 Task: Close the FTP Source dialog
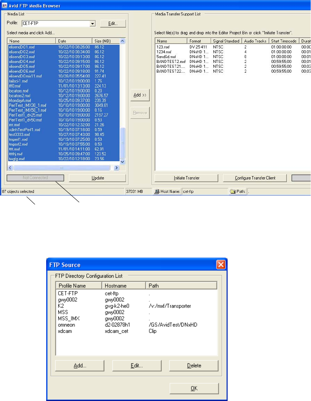click(221, 264)
